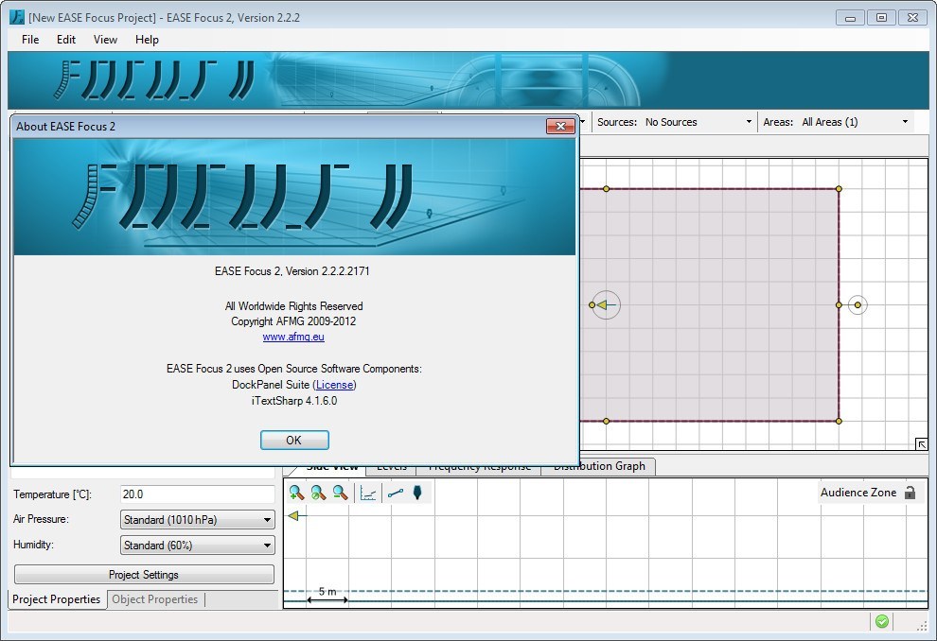Image resolution: width=937 pixels, height=641 pixels.
Task: Click the third magnifier zoom icon
Action: pyautogui.click(x=340, y=493)
